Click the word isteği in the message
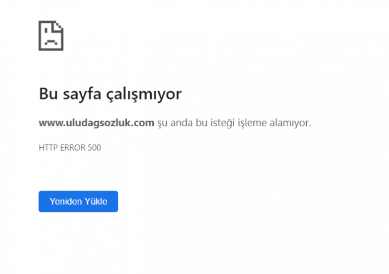The image size is (389, 274). tap(222, 123)
